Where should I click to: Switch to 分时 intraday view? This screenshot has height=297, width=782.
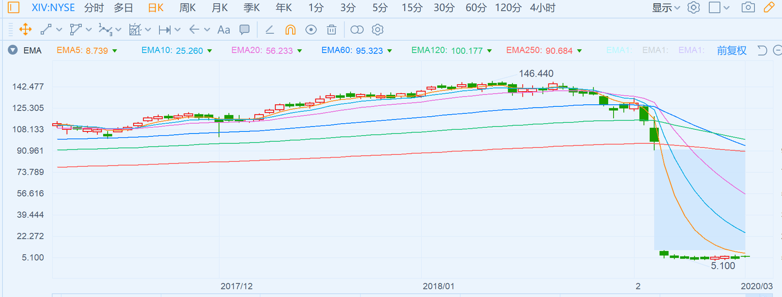coord(94,8)
